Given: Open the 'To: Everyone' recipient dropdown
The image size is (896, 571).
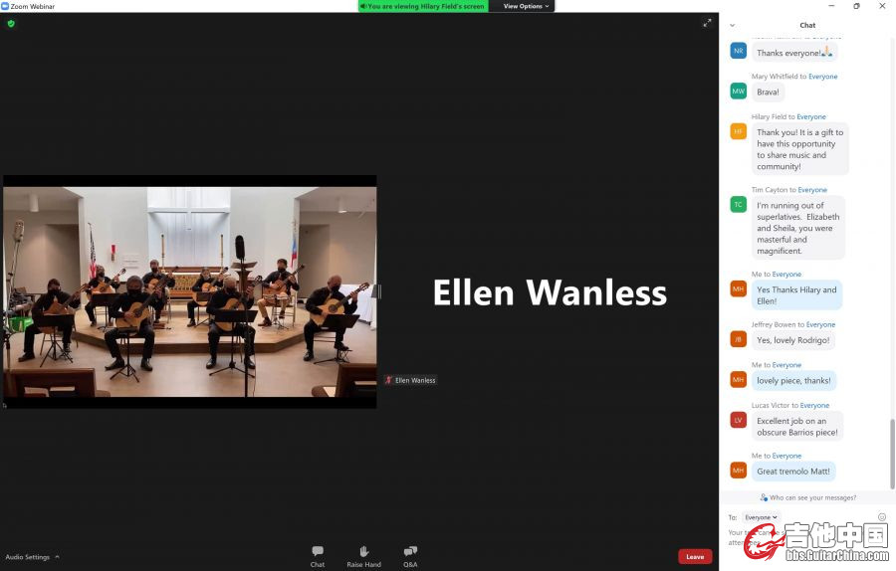Looking at the screenshot, I should click(762, 517).
